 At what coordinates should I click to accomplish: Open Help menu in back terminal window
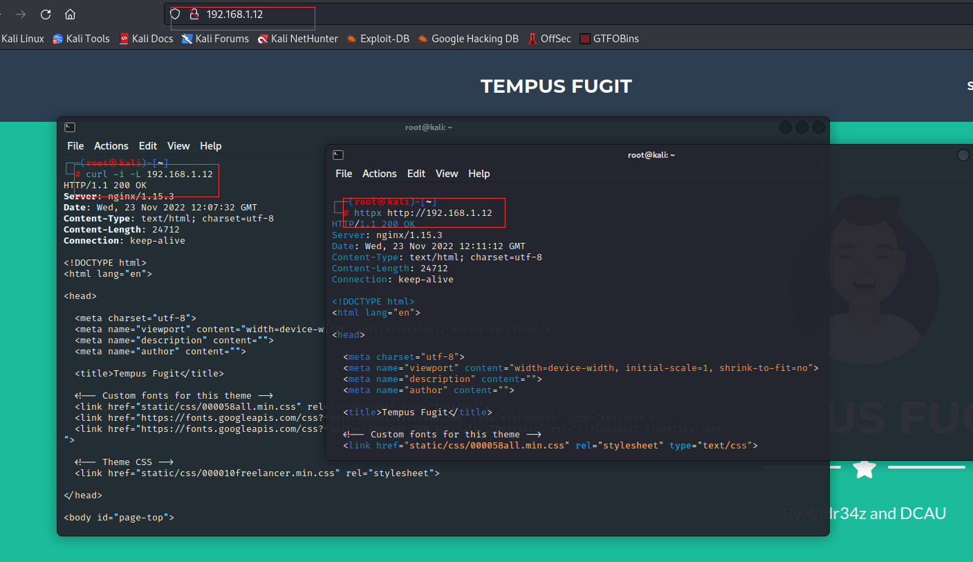coord(211,146)
